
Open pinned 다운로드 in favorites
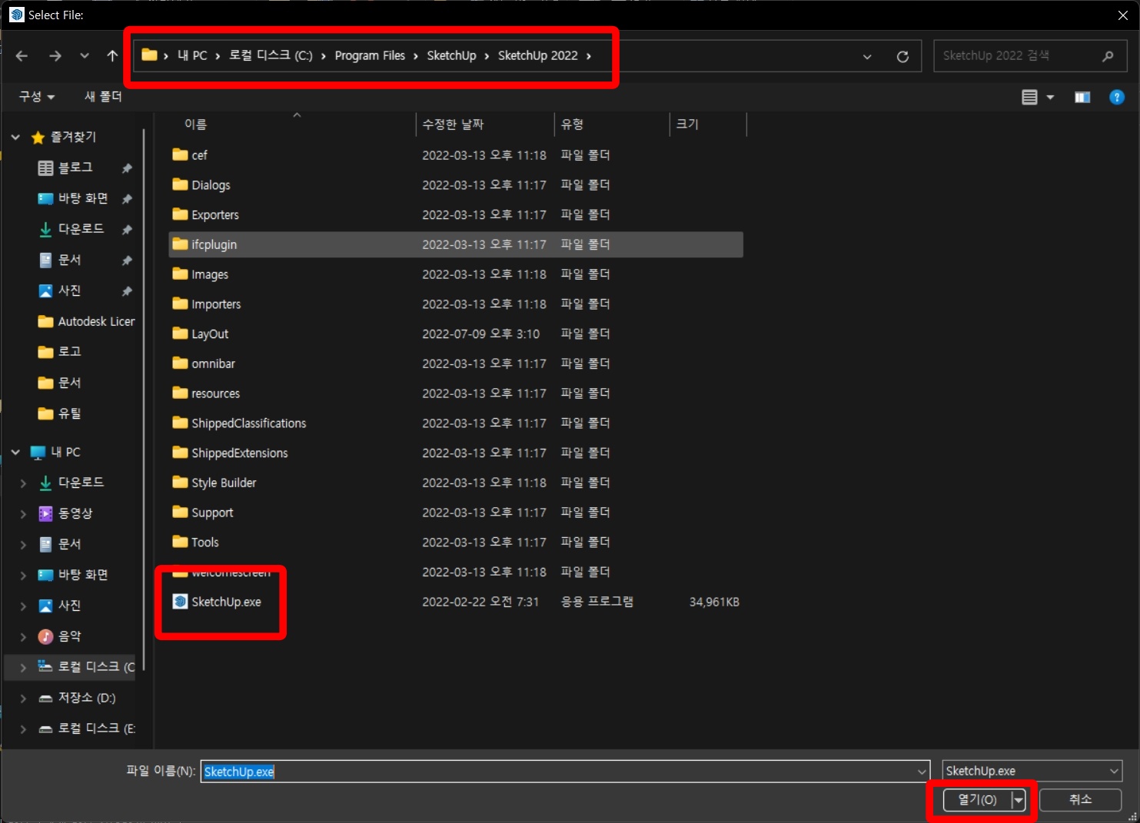pos(81,229)
